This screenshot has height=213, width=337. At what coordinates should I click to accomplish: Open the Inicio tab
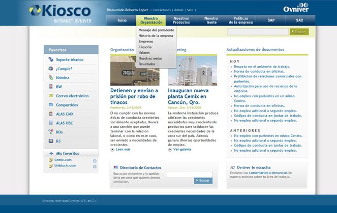click(x=122, y=20)
